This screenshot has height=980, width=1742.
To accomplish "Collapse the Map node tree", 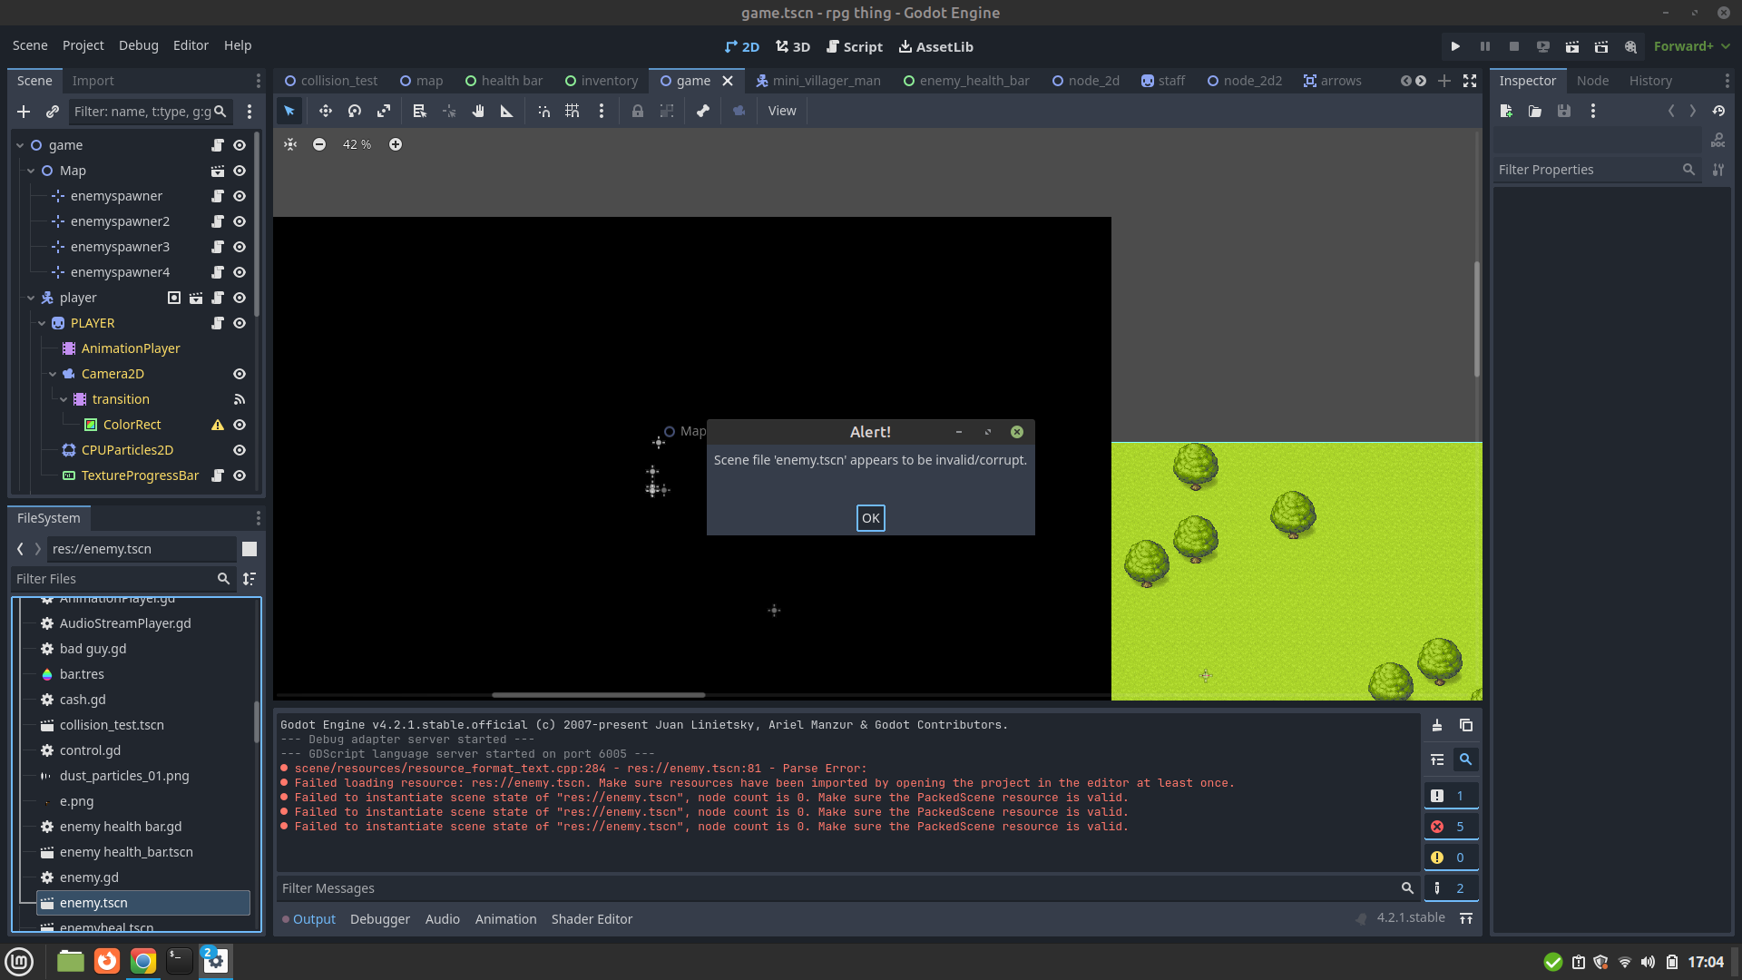I will tap(31, 171).
